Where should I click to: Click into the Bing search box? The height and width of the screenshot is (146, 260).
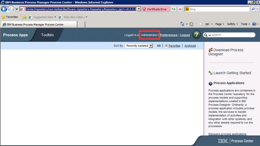[x=219, y=9]
